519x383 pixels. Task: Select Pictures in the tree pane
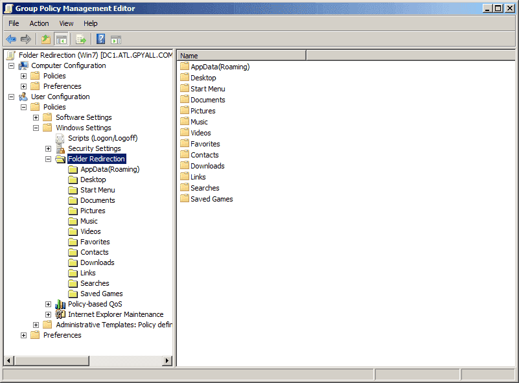pyautogui.click(x=93, y=211)
